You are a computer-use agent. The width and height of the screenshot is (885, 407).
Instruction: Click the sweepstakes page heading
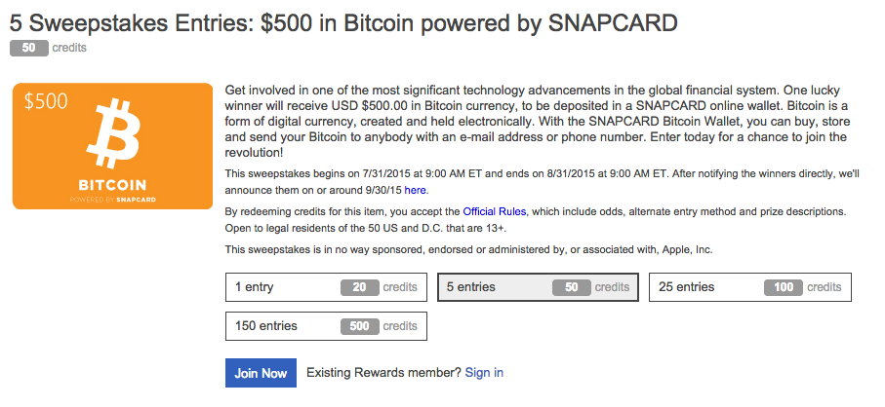(343, 23)
